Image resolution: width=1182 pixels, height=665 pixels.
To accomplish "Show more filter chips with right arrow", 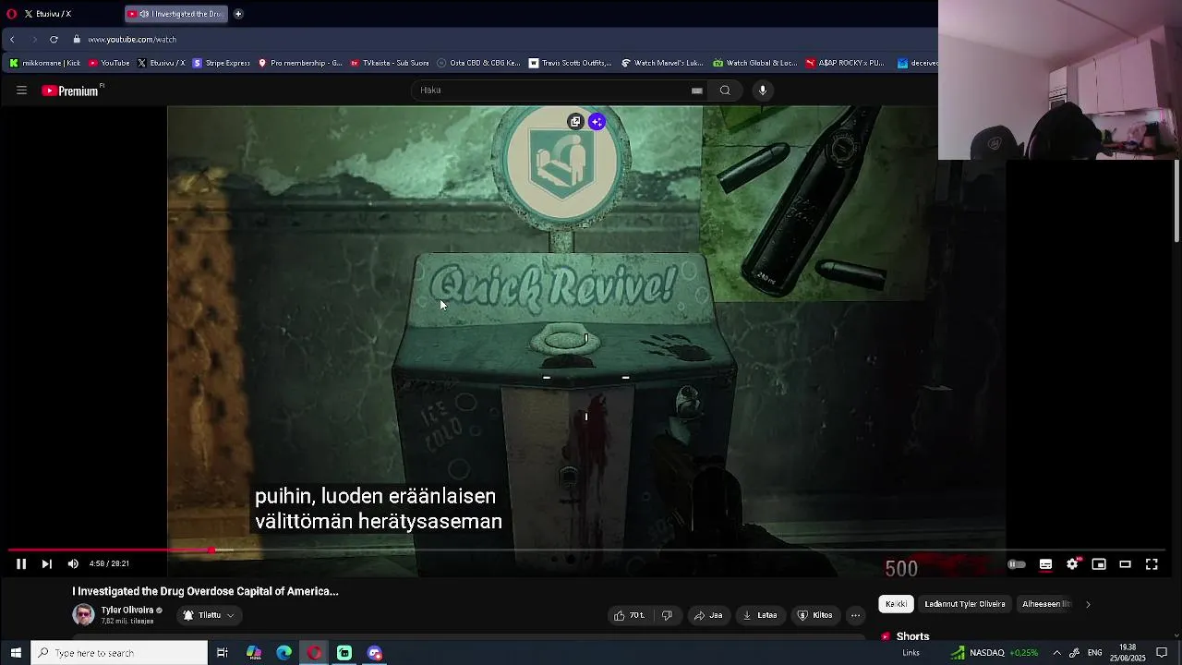I will [x=1088, y=604].
